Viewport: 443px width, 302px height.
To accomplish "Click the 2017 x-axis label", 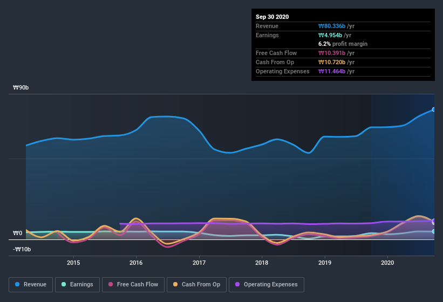I will (199, 263).
